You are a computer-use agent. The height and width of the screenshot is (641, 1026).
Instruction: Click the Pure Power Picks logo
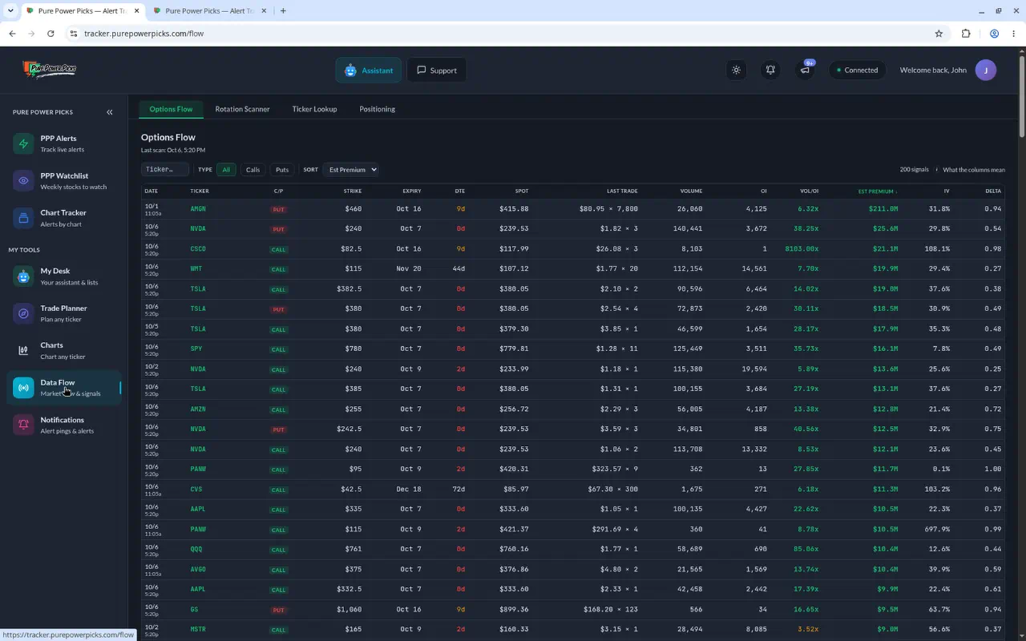click(49, 69)
